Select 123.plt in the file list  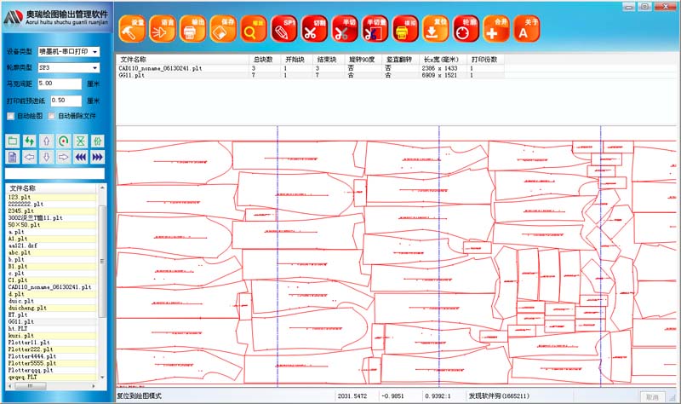click(x=51, y=198)
